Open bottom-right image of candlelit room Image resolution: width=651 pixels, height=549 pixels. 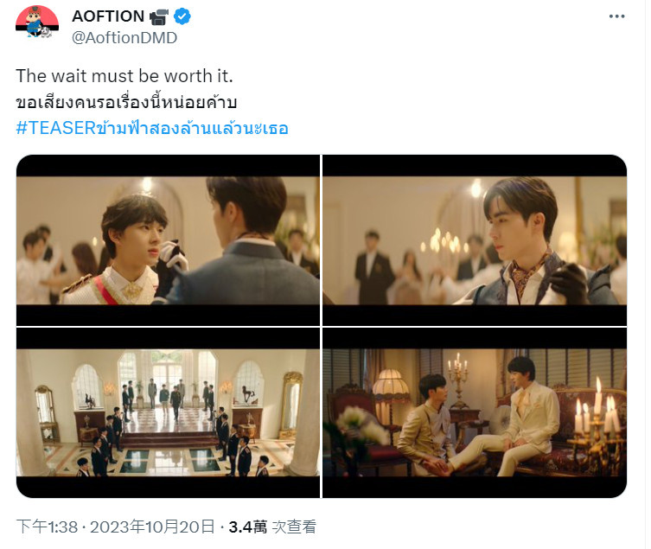[475, 412]
